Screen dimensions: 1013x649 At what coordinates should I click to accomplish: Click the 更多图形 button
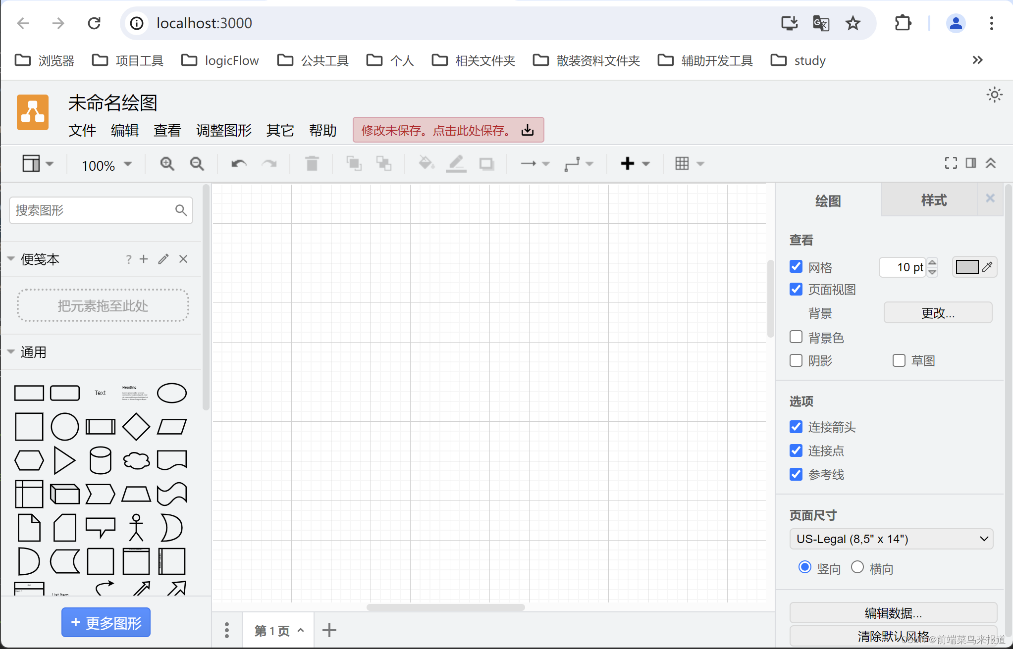click(x=106, y=623)
